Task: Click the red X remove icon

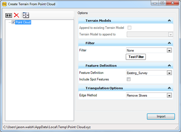Action: pyautogui.click(x=16, y=15)
